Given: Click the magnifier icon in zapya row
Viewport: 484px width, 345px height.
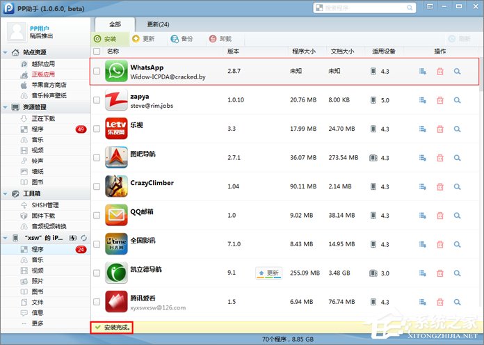Looking at the screenshot, I should 457,100.
